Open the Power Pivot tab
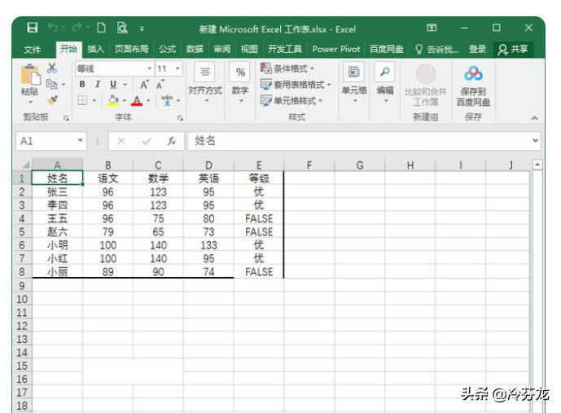This screenshot has width=561, height=413. pos(336,49)
